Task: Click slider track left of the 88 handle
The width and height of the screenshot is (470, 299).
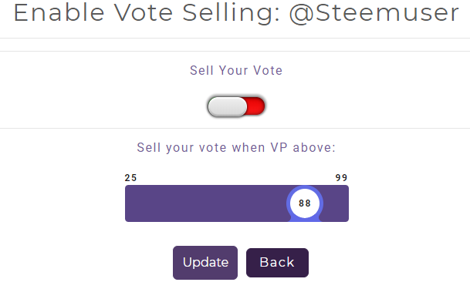Action: 205,203
